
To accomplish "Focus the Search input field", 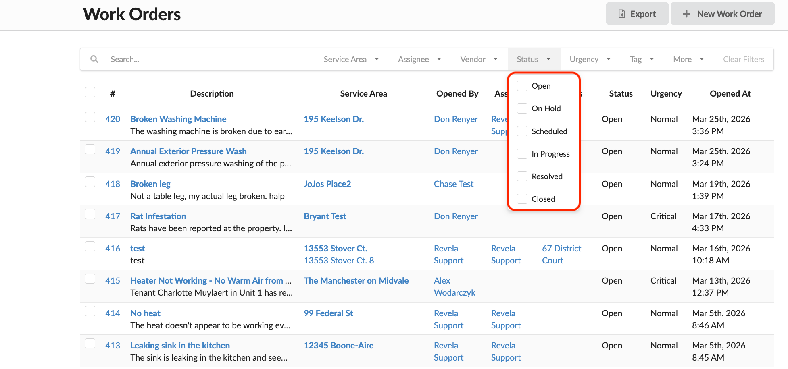I will click(210, 59).
